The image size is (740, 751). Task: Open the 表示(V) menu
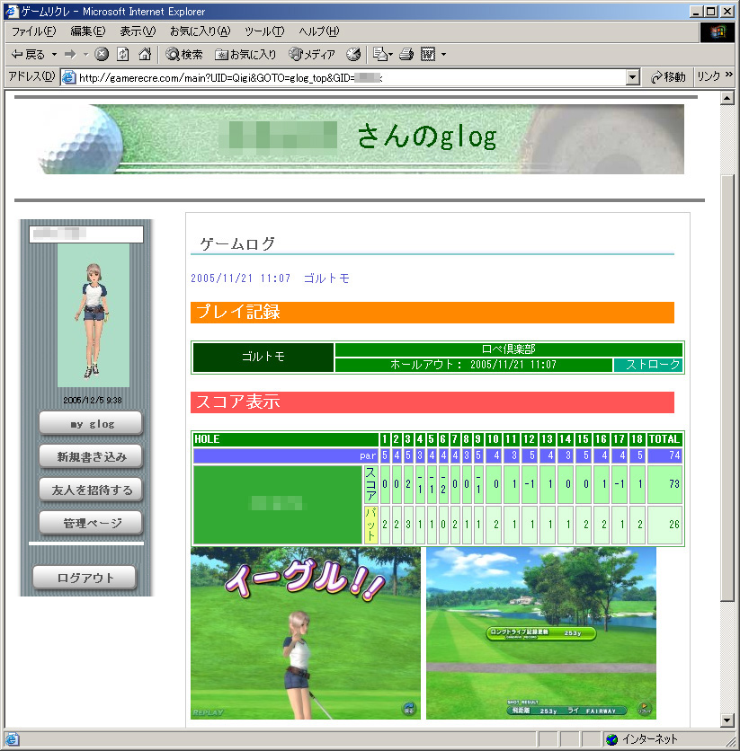point(138,31)
